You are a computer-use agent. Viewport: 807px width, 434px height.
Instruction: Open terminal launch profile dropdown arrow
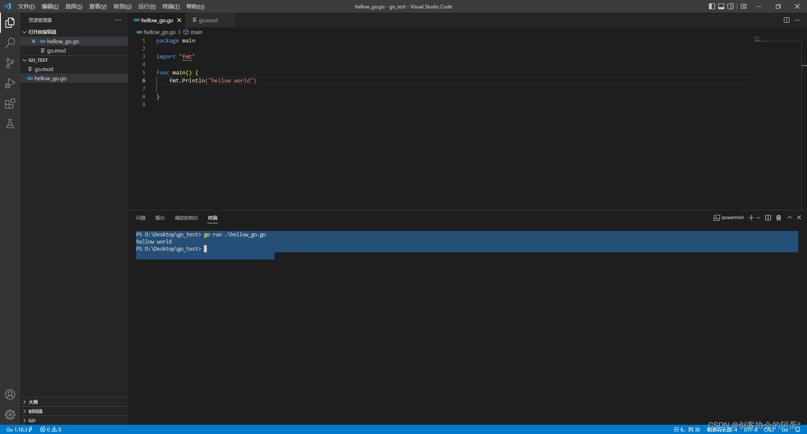click(758, 218)
